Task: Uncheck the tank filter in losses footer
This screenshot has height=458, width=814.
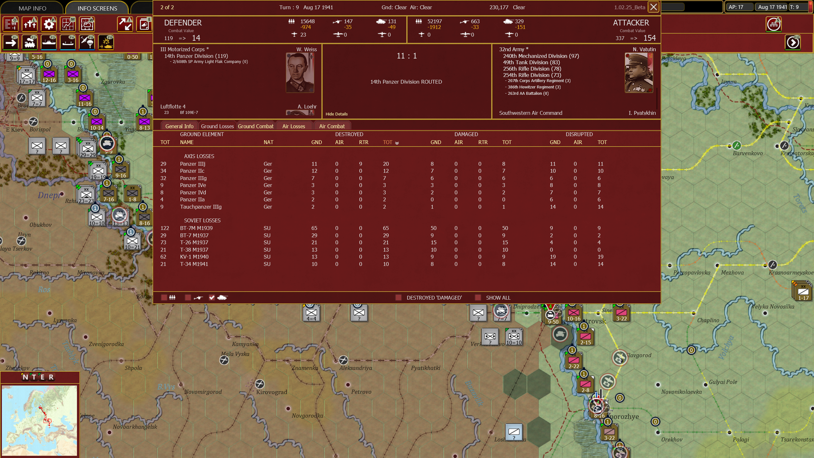Action: tap(212, 297)
